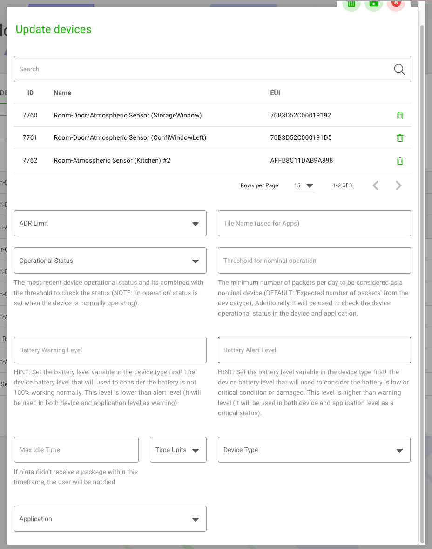This screenshot has height=549, width=432.
Task: Click the search magnifier icon
Action: (399, 69)
